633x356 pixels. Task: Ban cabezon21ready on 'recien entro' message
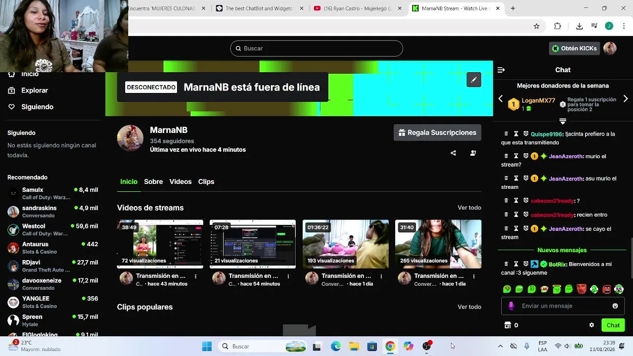point(526,215)
